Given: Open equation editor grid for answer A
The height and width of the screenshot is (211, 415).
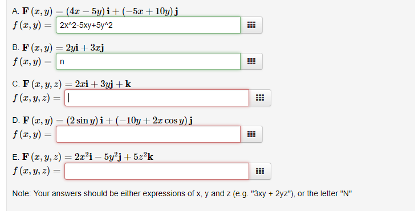Looking at the screenshot, I should 251,25.
